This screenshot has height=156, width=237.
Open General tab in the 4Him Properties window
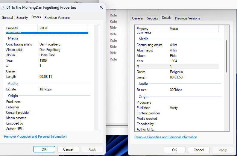pyautogui.click(x=138, y=18)
